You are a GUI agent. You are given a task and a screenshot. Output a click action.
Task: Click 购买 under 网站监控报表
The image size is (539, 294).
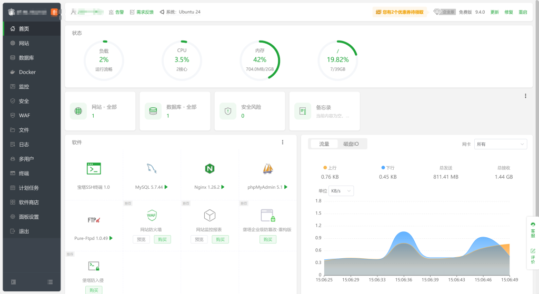coord(221,239)
